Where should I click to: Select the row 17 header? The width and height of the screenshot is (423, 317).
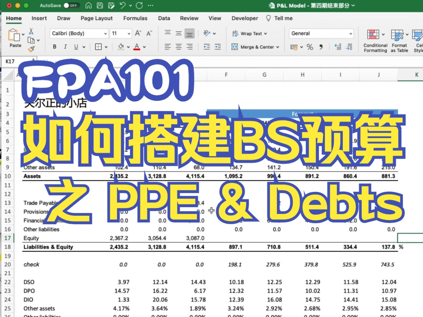8,238
